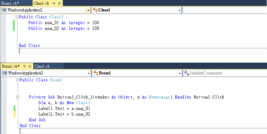Screen dimensions: 267x134
Task: Close the active Class1.vb tab in upper pane
Action: (59, 3)
